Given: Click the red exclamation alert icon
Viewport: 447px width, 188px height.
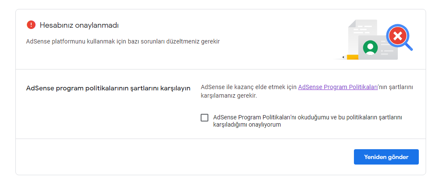Looking at the screenshot, I should pyautogui.click(x=31, y=25).
